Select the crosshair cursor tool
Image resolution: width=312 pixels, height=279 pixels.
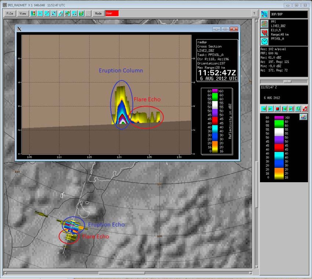point(40,13)
